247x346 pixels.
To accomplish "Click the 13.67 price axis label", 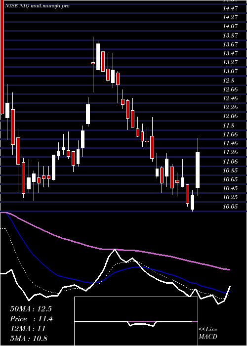I will (x=230, y=44).
